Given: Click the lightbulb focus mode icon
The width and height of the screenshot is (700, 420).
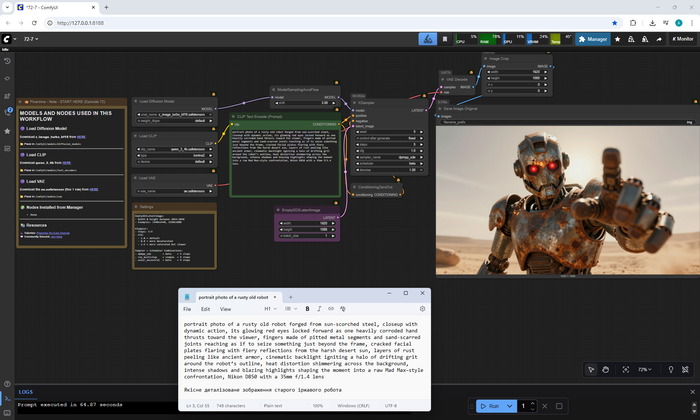Looking at the screenshot, I should [671, 370].
